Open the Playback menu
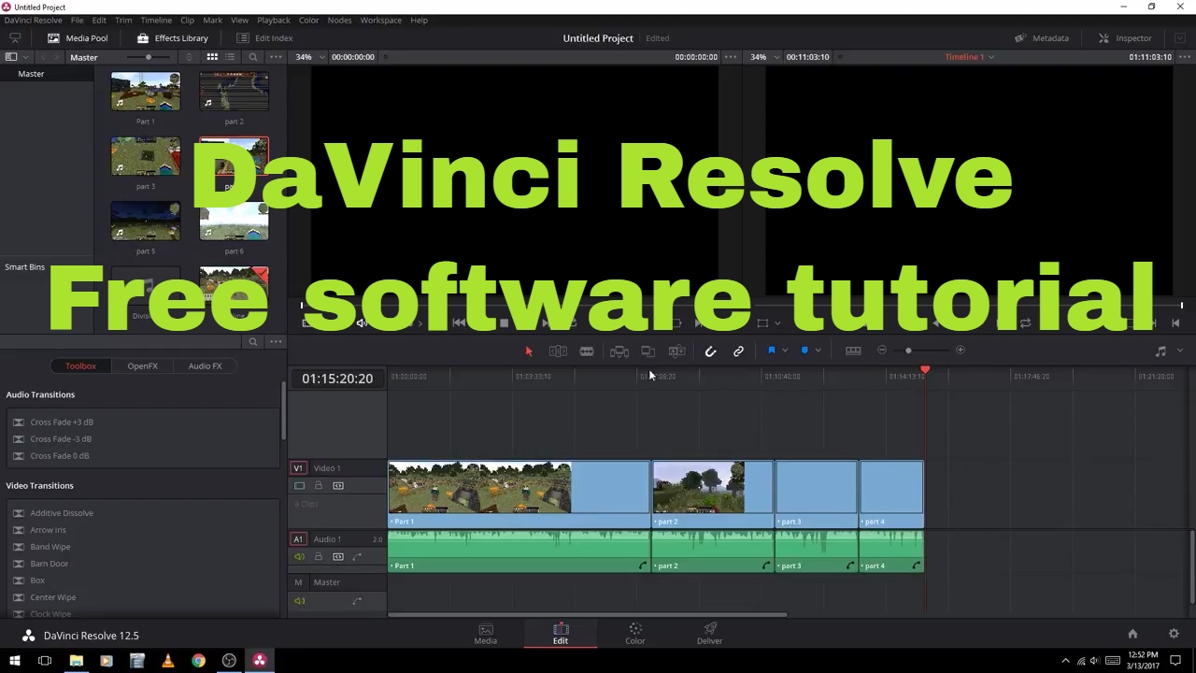 pyautogui.click(x=274, y=20)
